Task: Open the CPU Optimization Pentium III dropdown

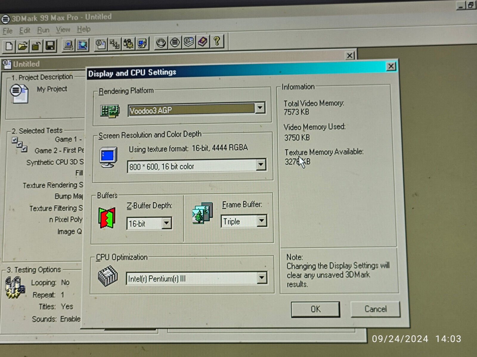Action: 261,278
